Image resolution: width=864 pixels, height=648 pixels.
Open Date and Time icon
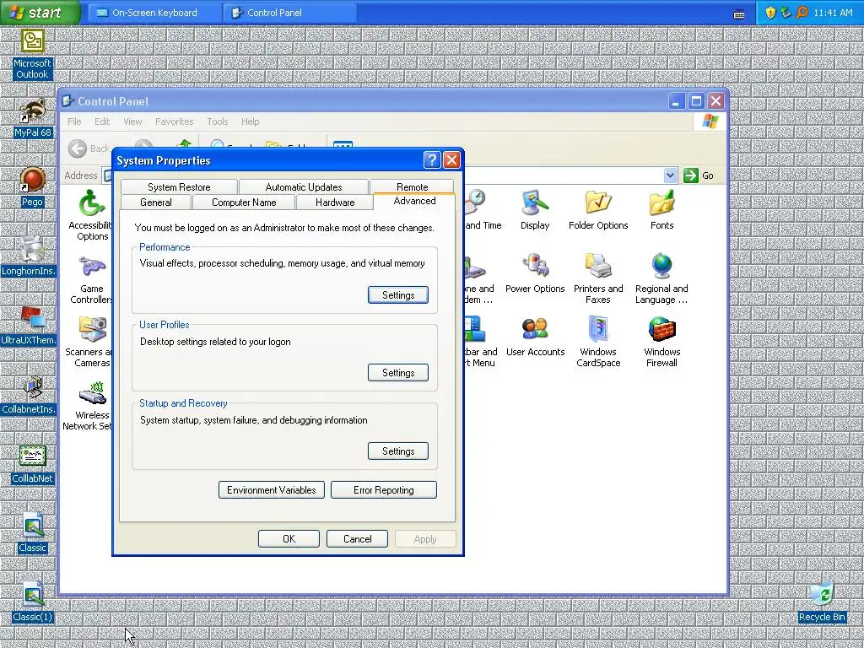pos(483,210)
